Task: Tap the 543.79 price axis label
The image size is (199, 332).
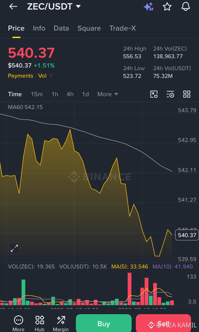Action: 187,110
